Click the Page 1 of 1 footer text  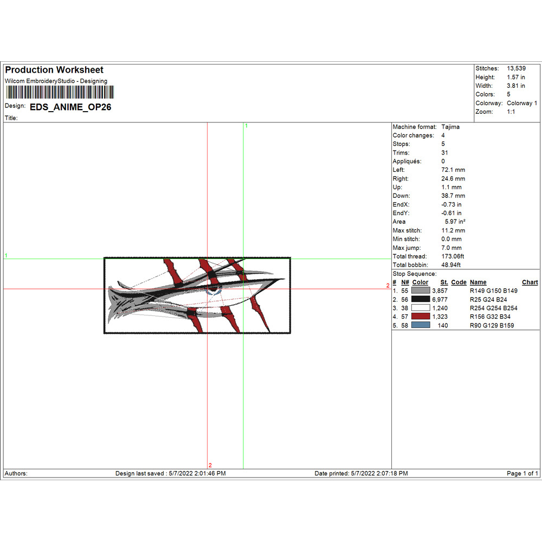pyautogui.click(x=522, y=473)
